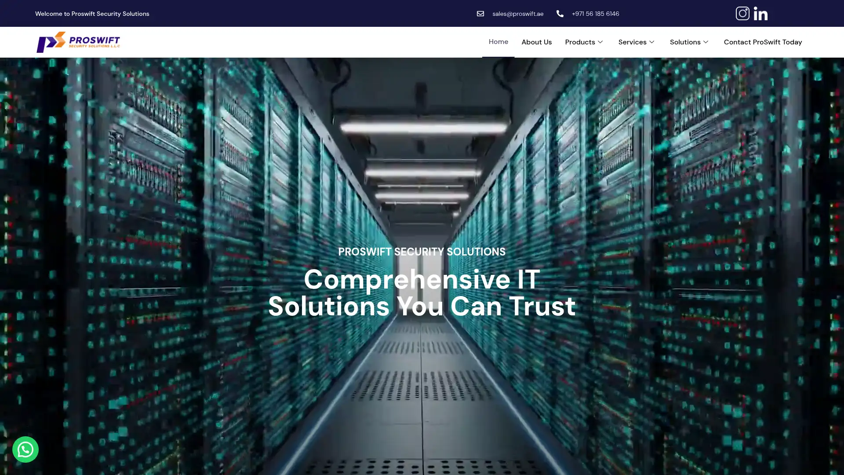The width and height of the screenshot is (844, 475).
Task: Call the number +971 56 185 6146
Action: click(x=595, y=14)
